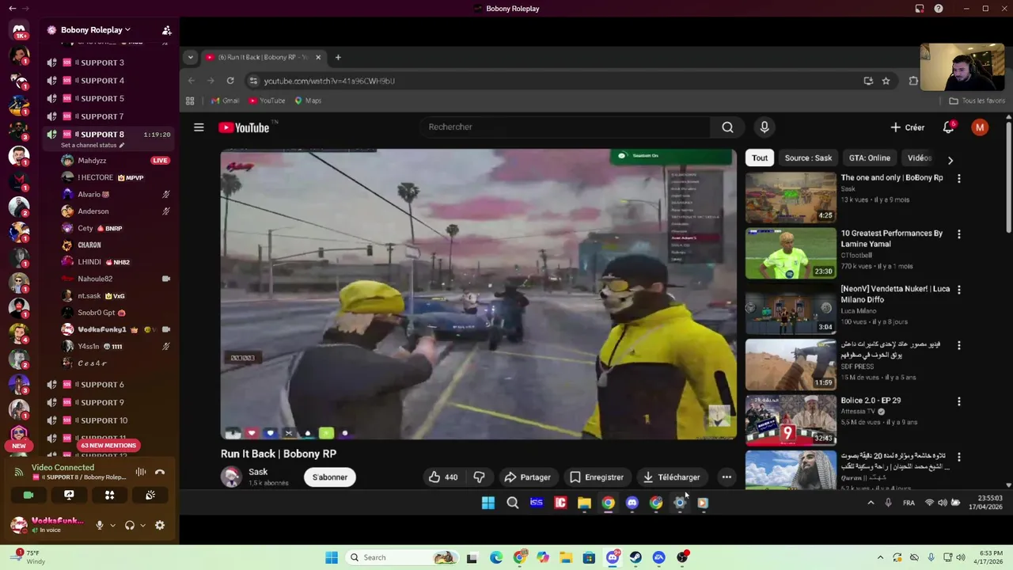Click the 63 New Mentions pill
The height and width of the screenshot is (570, 1013).
(x=108, y=446)
